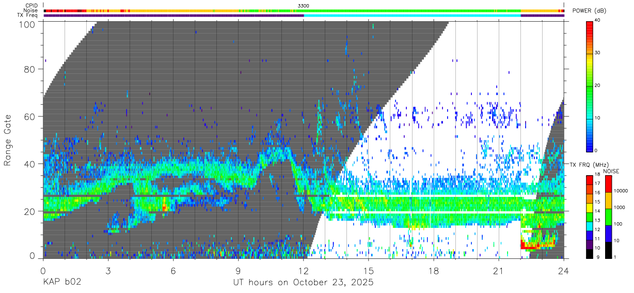Click the Range Gate axis title

point(8,140)
